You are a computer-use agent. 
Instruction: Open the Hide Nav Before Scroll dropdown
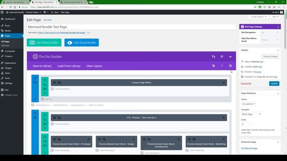click(x=270, y=40)
